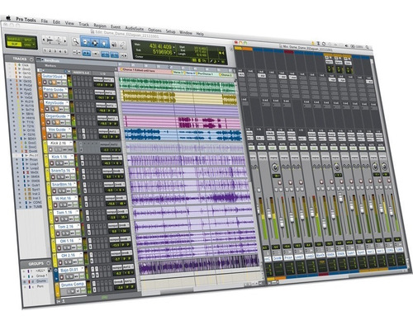
Task: Click horizontal zoom-in arrow right of zoom control
Action: coord(65,41)
